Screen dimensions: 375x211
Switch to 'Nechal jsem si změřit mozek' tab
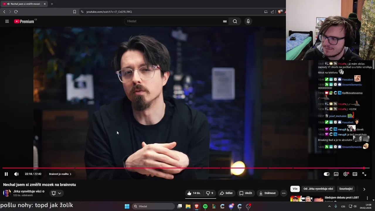pos(25,4)
